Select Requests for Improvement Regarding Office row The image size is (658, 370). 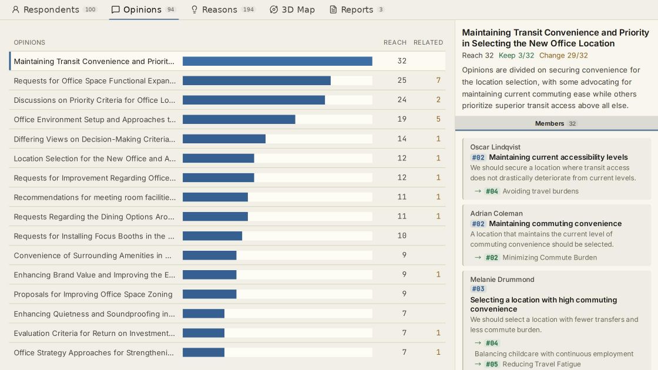[x=227, y=177]
